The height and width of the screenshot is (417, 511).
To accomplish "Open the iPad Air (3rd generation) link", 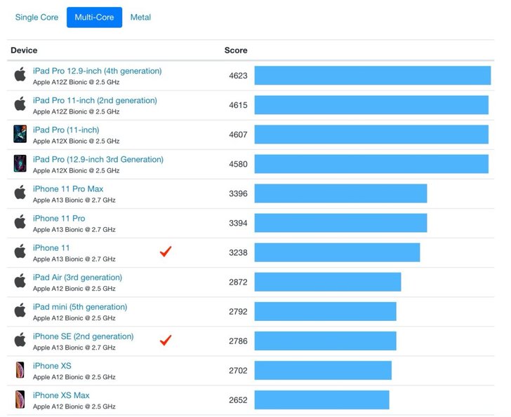I will click(77, 278).
